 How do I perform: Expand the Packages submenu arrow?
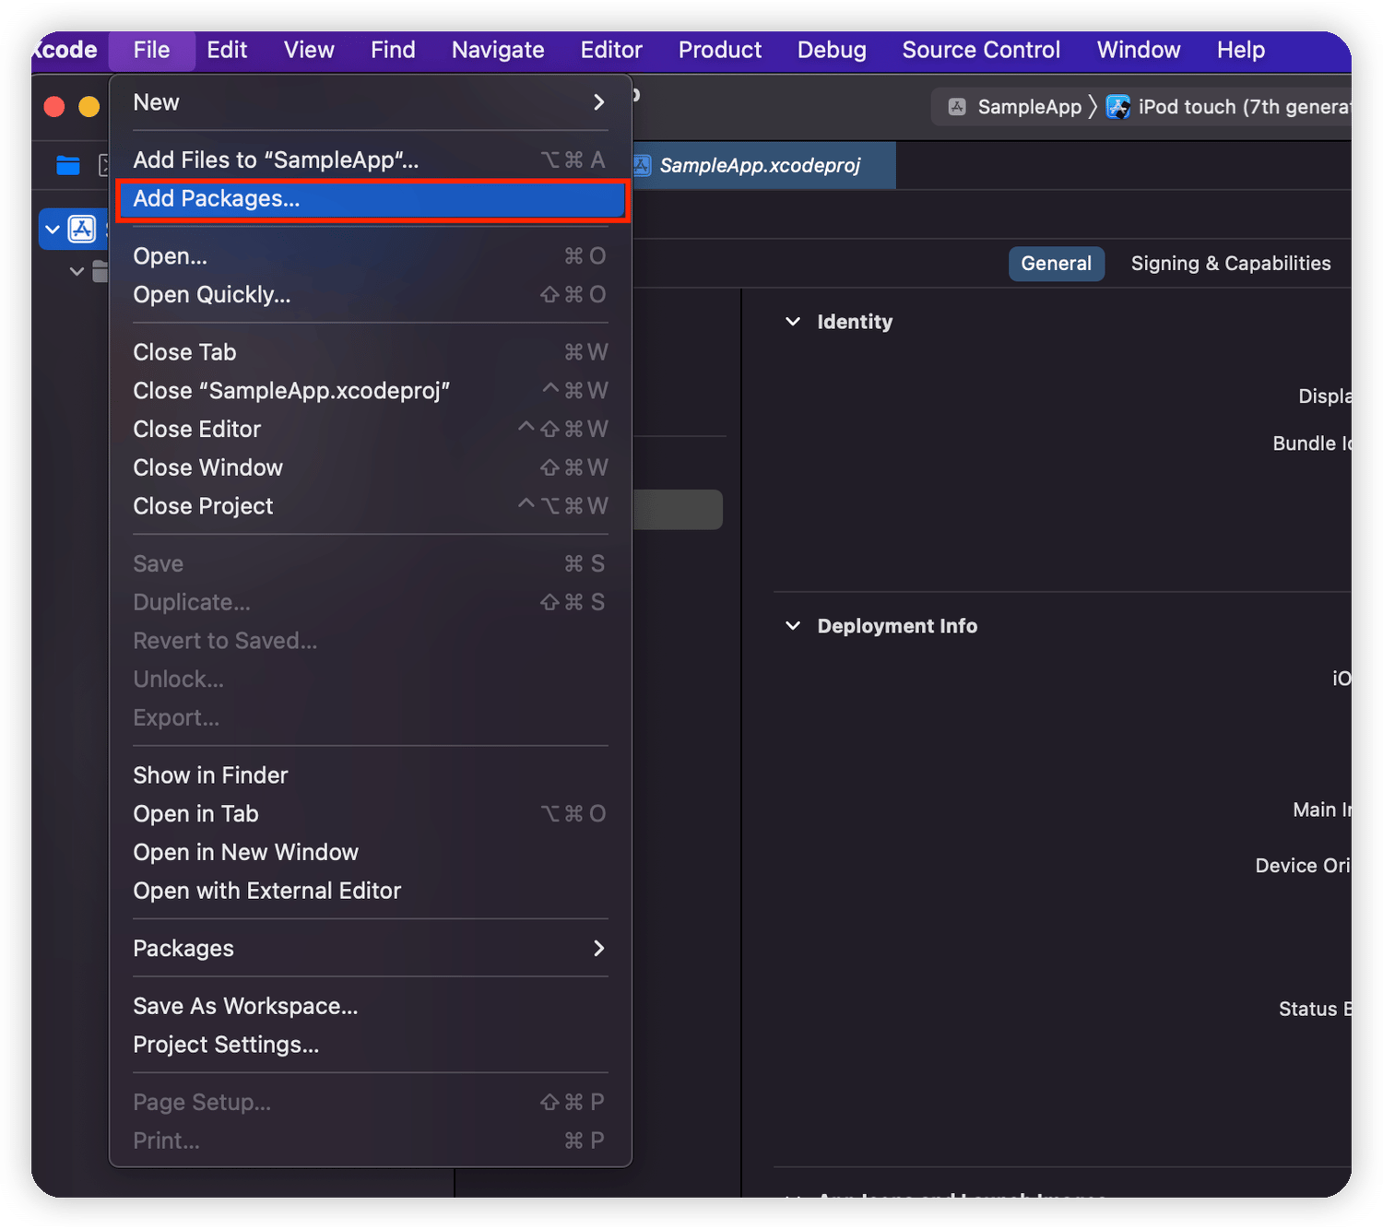[599, 948]
